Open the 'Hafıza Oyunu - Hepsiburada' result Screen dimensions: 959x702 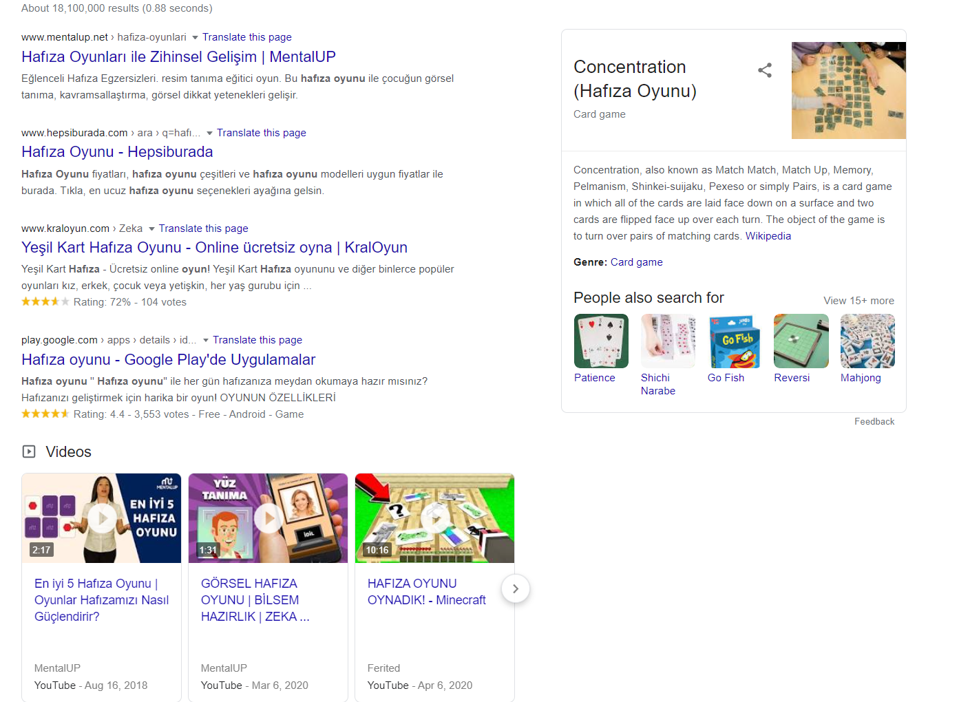point(117,151)
